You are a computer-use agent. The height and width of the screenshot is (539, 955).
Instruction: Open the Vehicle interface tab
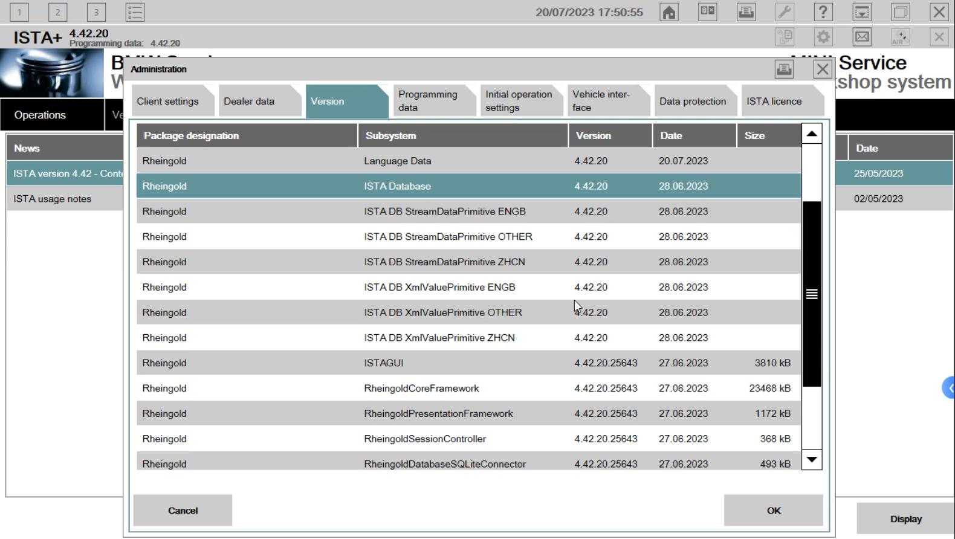tap(608, 101)
